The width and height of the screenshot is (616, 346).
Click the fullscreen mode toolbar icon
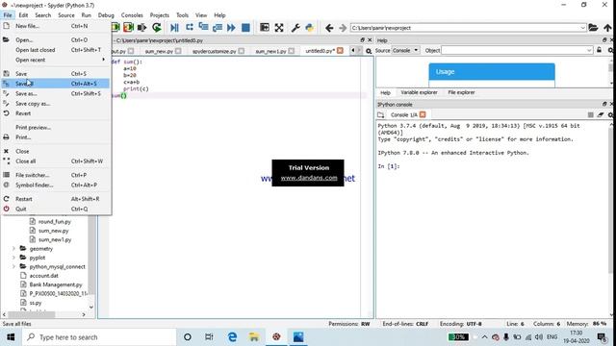click(x=279, y=28)
